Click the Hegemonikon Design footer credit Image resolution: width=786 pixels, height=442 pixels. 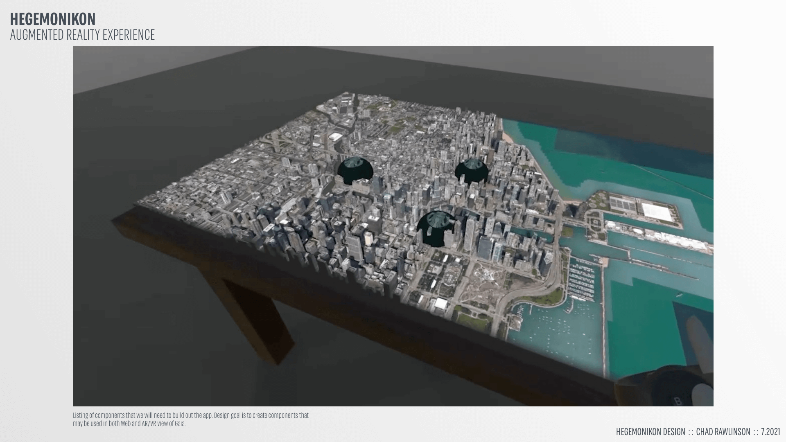pyautogui.click(x=650, y=432)
